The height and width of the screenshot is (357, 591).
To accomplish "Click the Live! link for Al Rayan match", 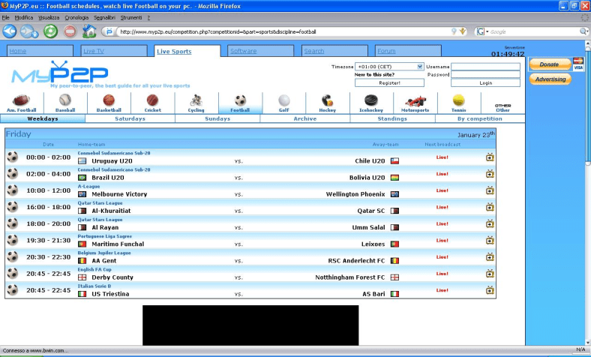I will pos(442,224).
